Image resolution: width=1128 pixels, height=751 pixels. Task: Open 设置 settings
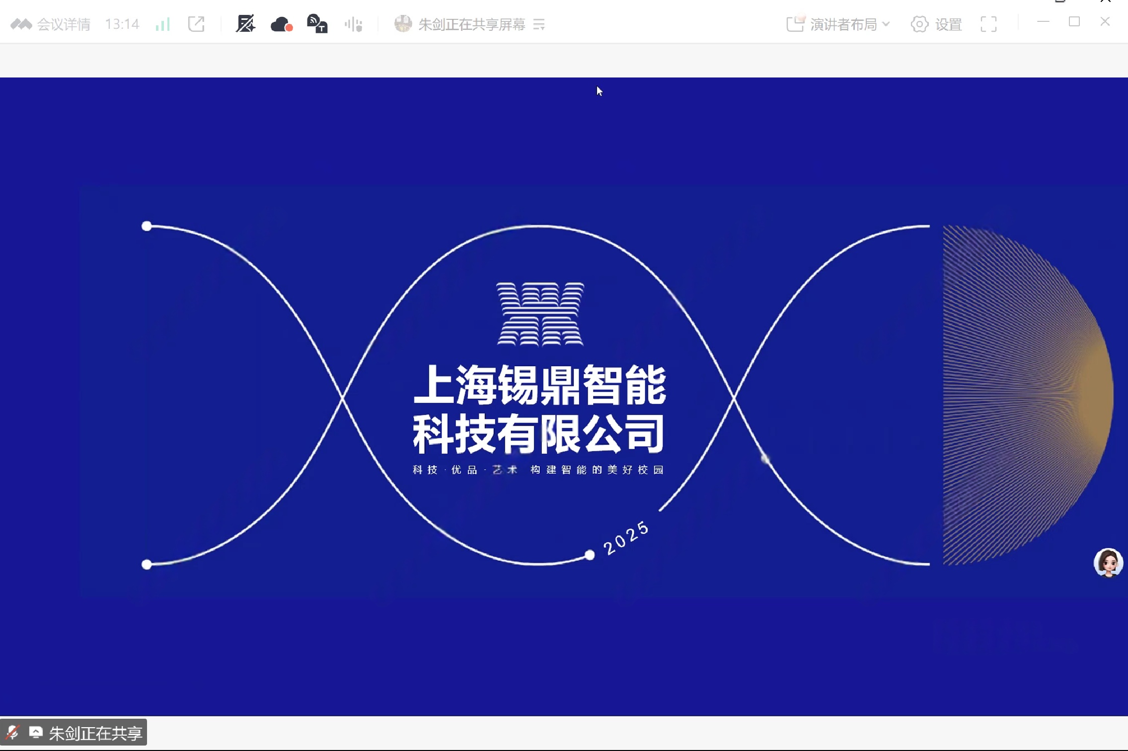948,24
